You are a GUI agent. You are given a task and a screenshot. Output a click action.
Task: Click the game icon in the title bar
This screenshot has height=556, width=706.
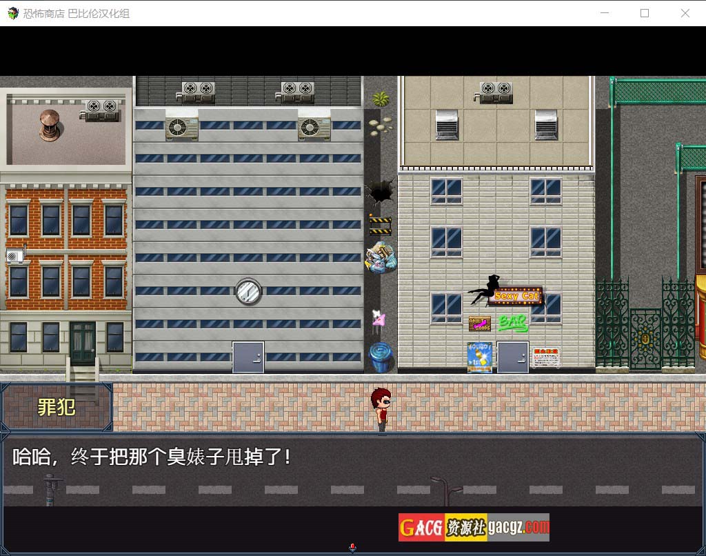pyautogui.click(x=12, y=13)
